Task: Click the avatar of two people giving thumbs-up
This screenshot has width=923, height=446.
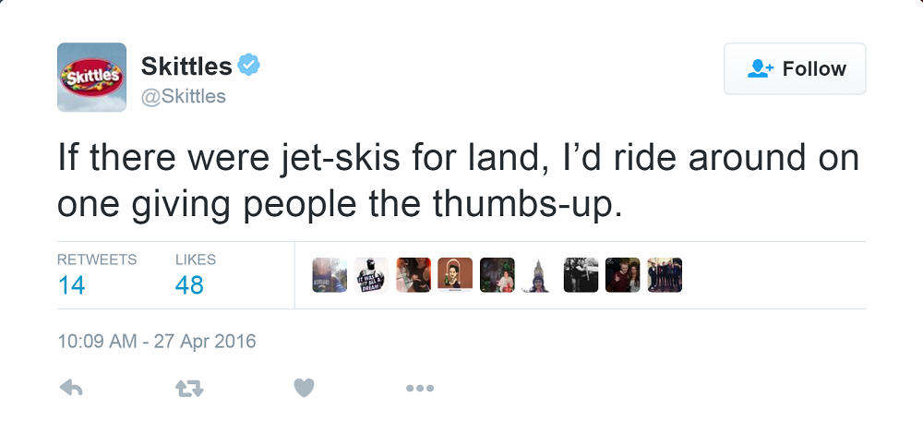Action: pos(622,275)
